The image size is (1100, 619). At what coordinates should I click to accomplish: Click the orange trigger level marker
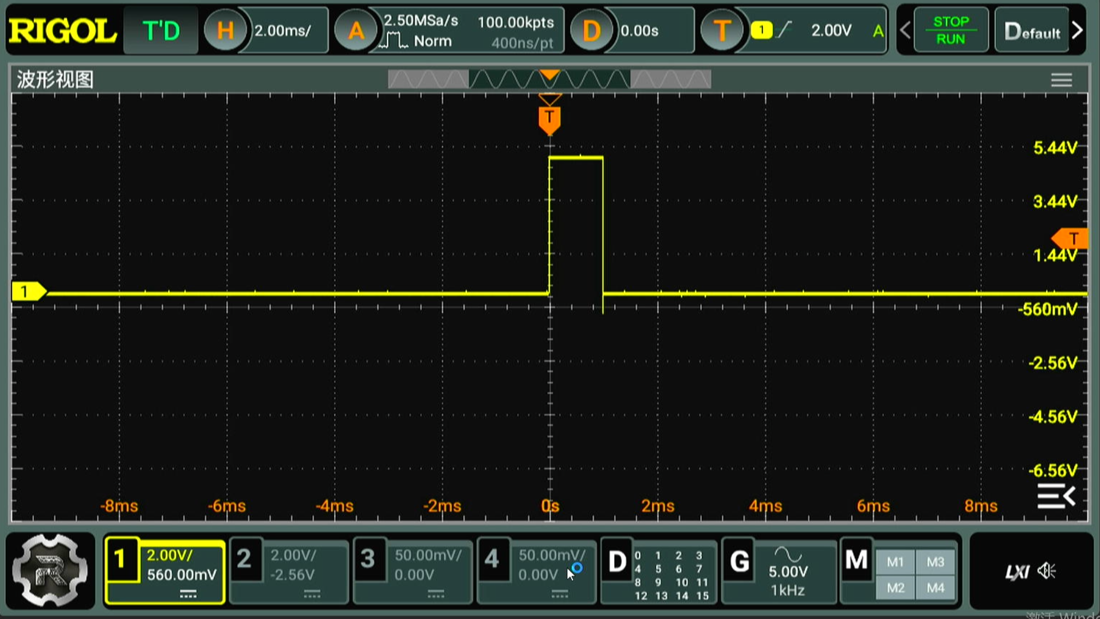1072,238
